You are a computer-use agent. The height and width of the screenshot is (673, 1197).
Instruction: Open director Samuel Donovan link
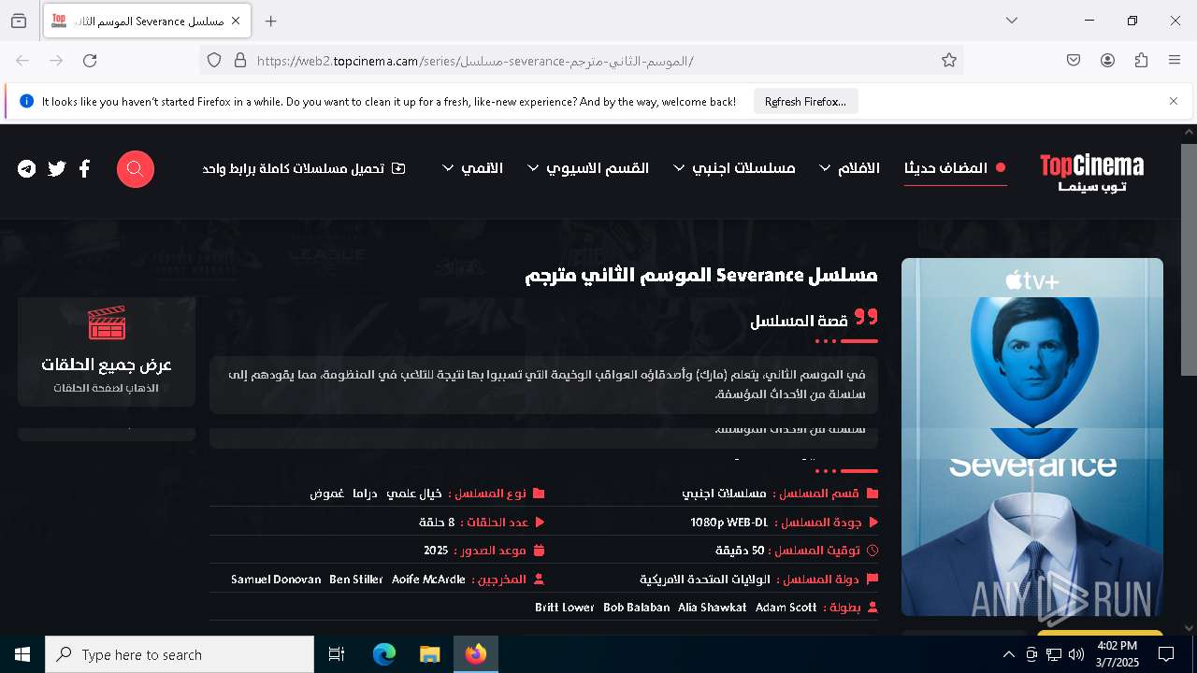tap(276, 580)
